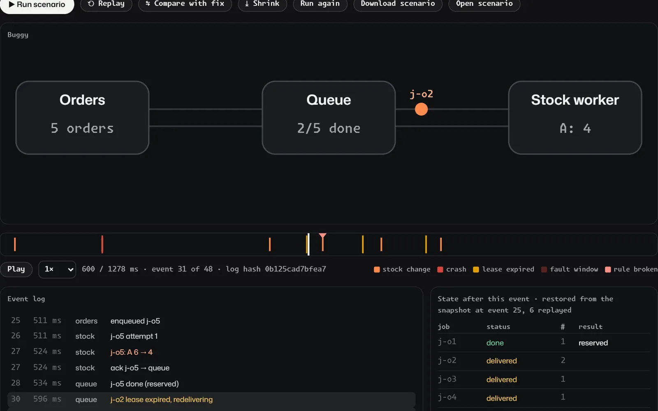Screen dimensions: 658x411
Task: Select event 'j-o2 lease expired, redelivering'
Action: tap(211, 399)
